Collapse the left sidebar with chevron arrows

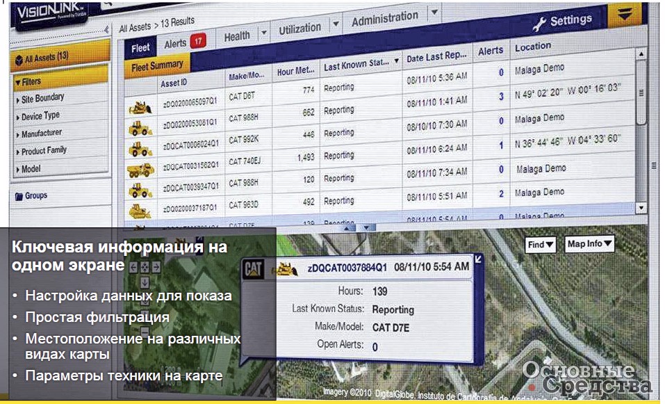[x=106, y=29]
